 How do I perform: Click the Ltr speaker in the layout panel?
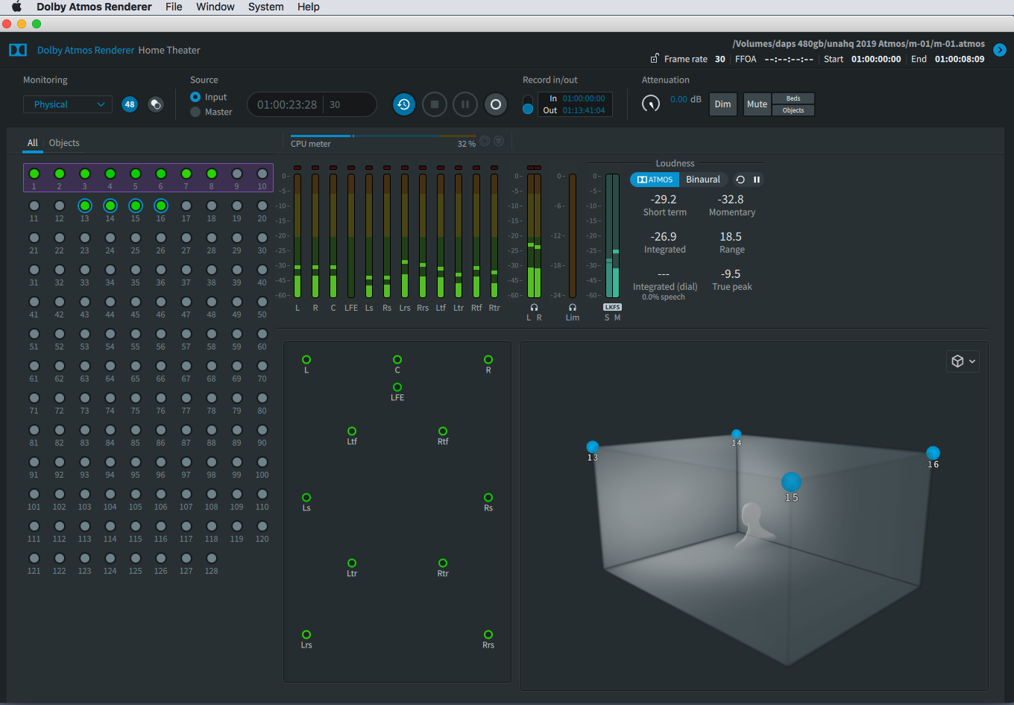pos(352,563)
